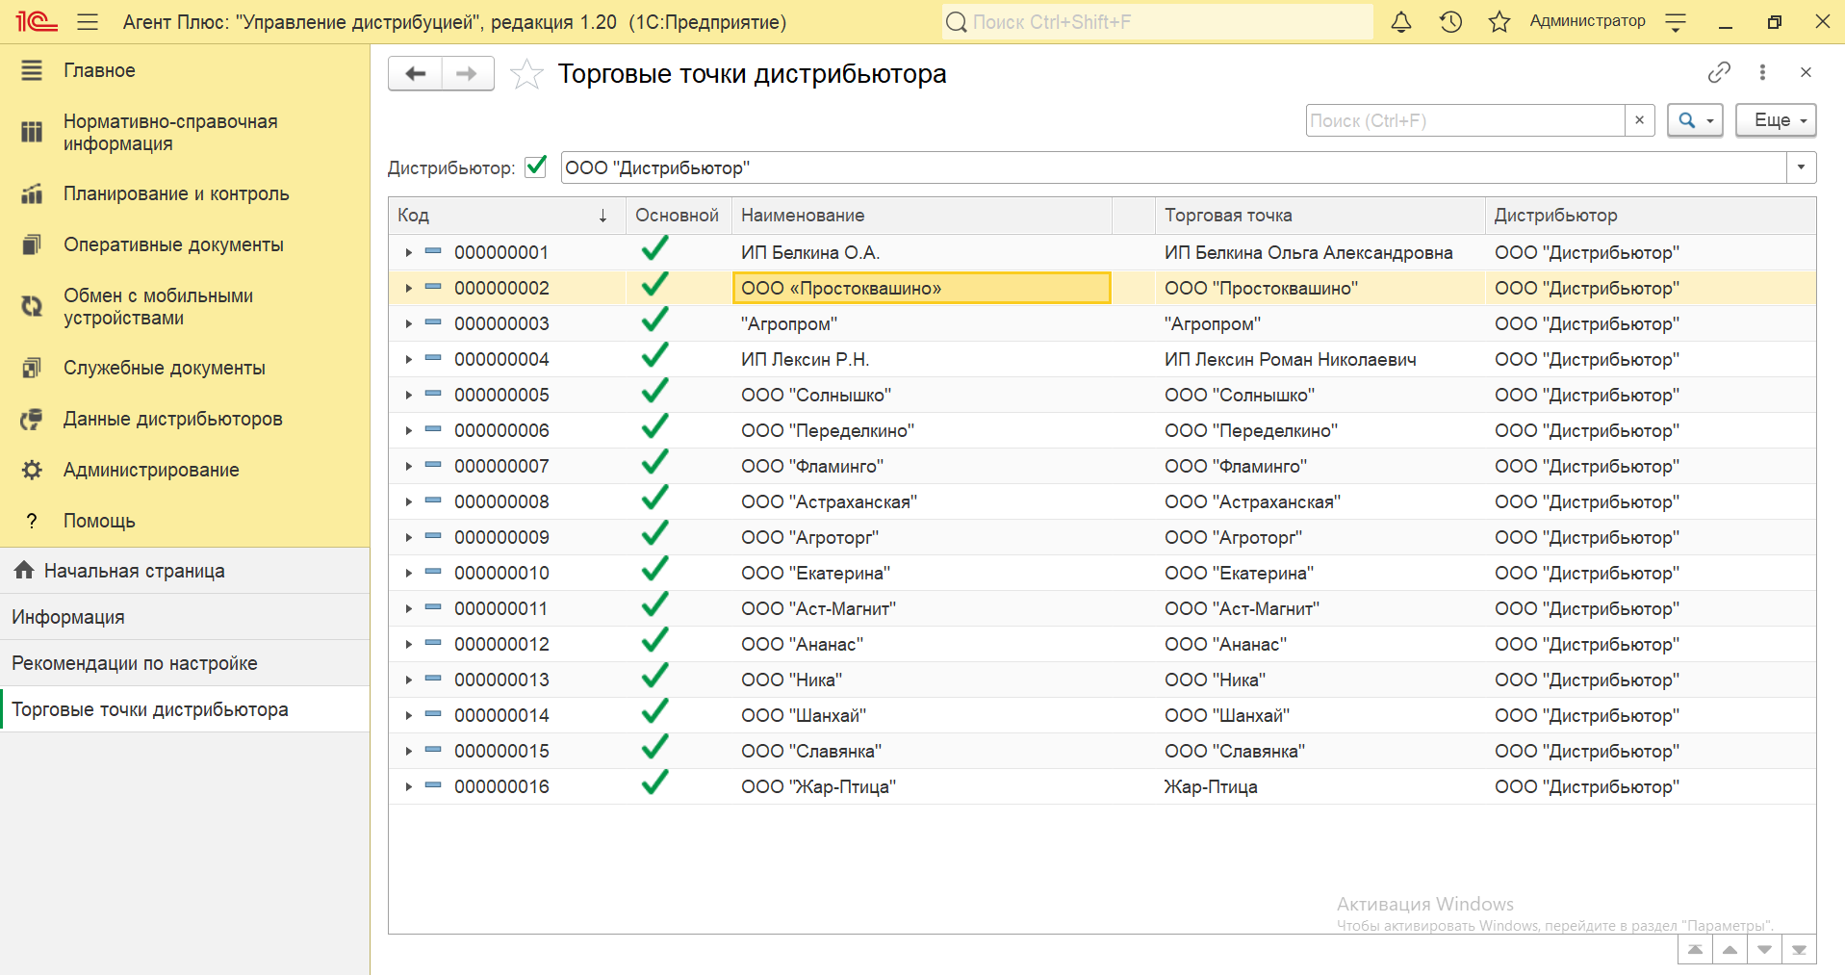Open the Дистрибьютор dropdown arrow
The width and height of the screenshot is (1845, 975).
(1802, 167)
